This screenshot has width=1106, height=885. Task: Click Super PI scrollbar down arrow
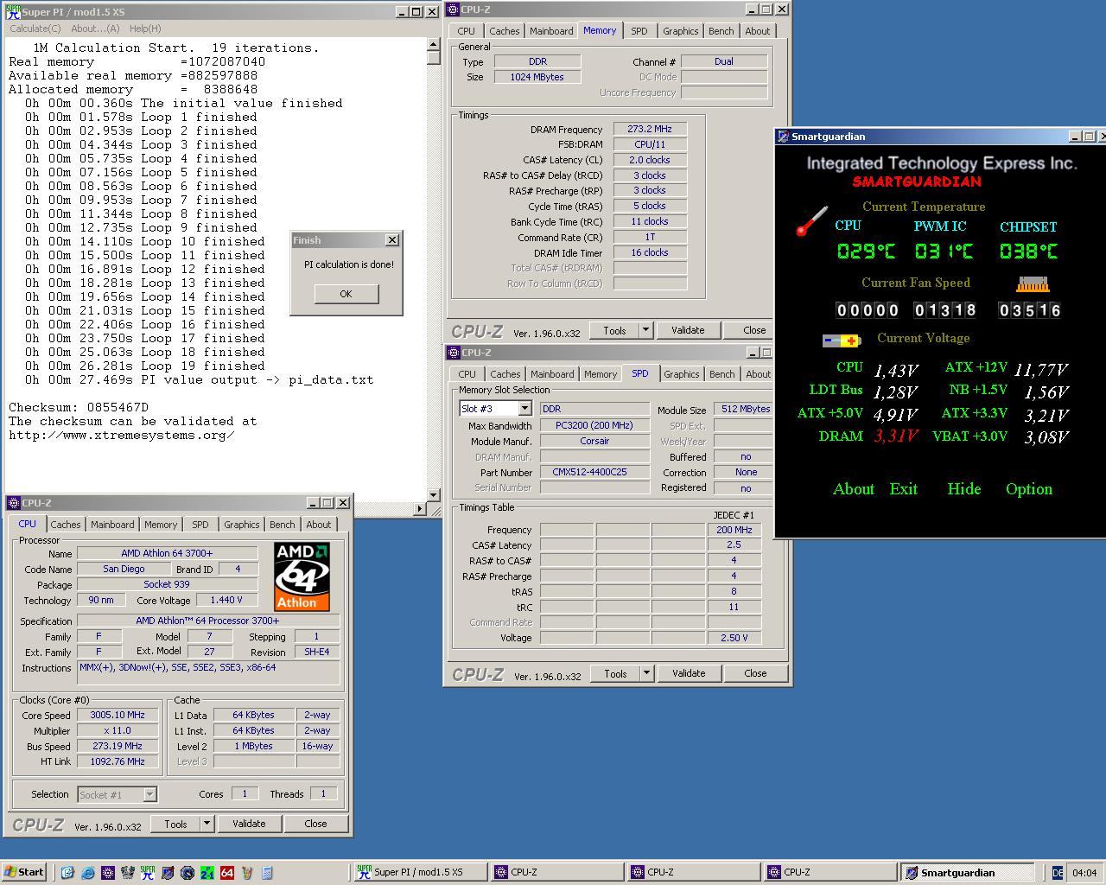pos(434,495)
